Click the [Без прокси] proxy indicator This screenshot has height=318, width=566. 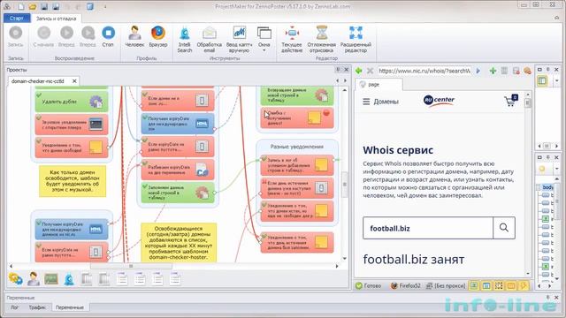click(446, 285)
